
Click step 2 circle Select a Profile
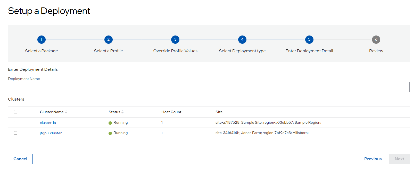pyautogui.click(x=108, y=40)
